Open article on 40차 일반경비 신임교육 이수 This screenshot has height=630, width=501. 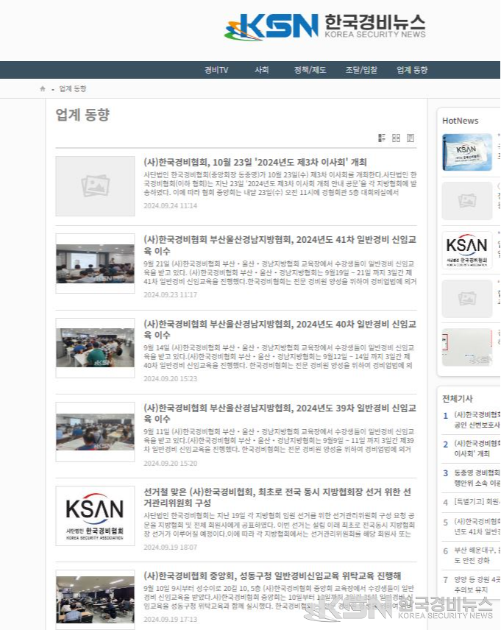coord(280,330)
